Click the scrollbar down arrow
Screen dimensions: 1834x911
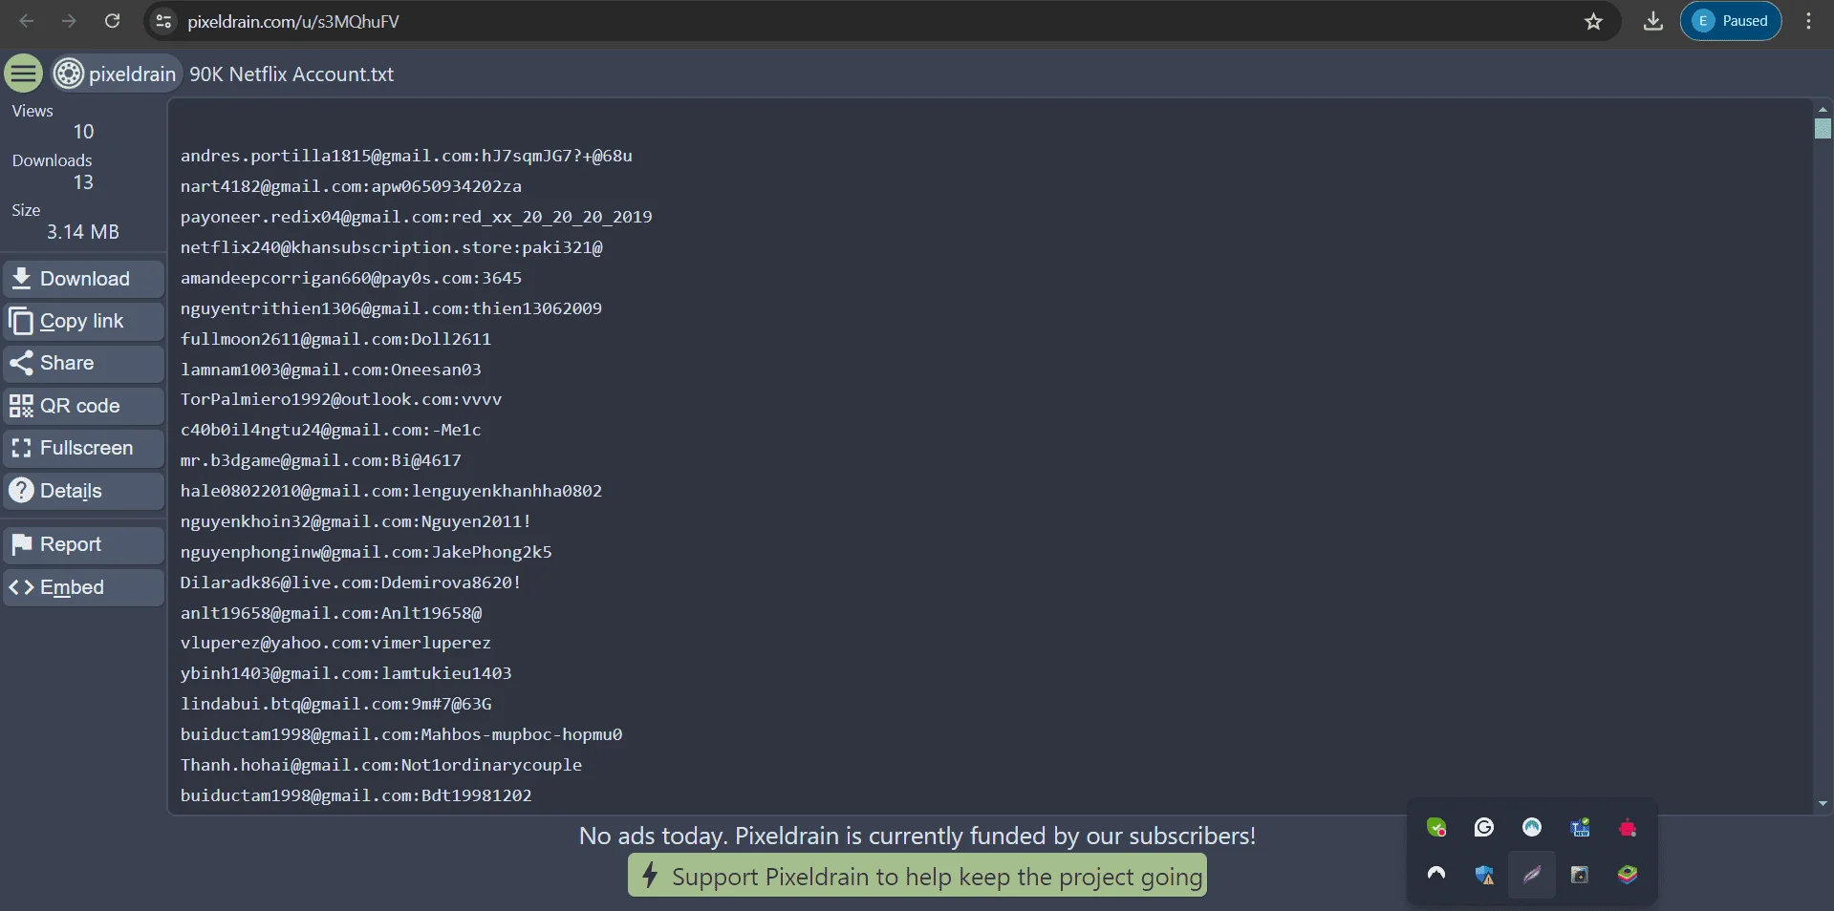1823,804
